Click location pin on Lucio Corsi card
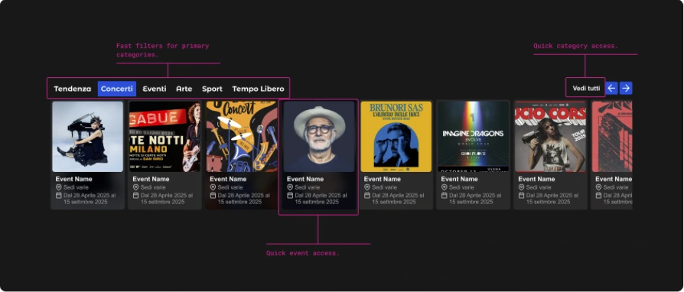This screenshot has width=684, height=292. 521,187
